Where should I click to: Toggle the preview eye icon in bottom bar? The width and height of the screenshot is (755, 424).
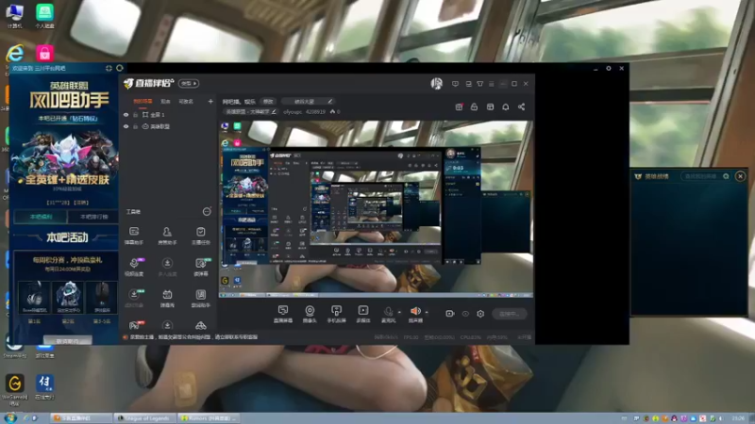click(x=465, y=314)
